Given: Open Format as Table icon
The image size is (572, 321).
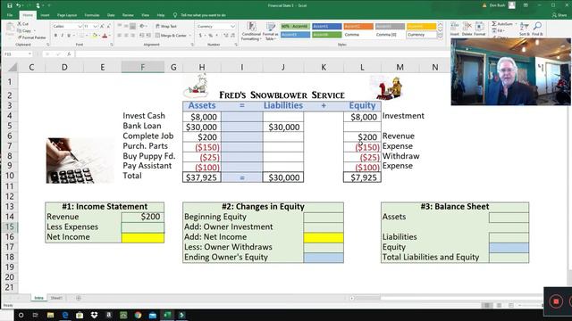Looking at the screenshot, I should 270,27.
